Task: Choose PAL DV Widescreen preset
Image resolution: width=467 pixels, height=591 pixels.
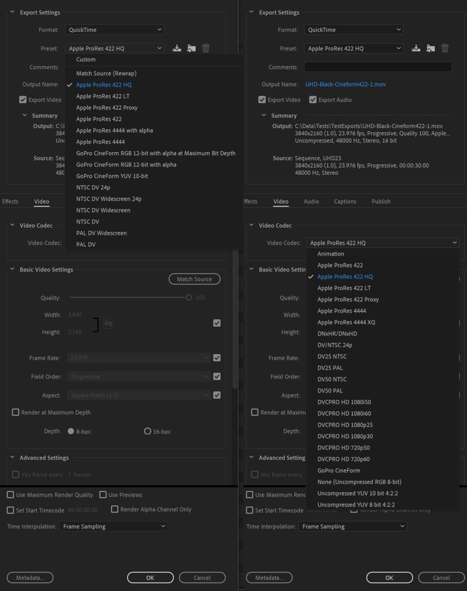Action: pos(154,233)
